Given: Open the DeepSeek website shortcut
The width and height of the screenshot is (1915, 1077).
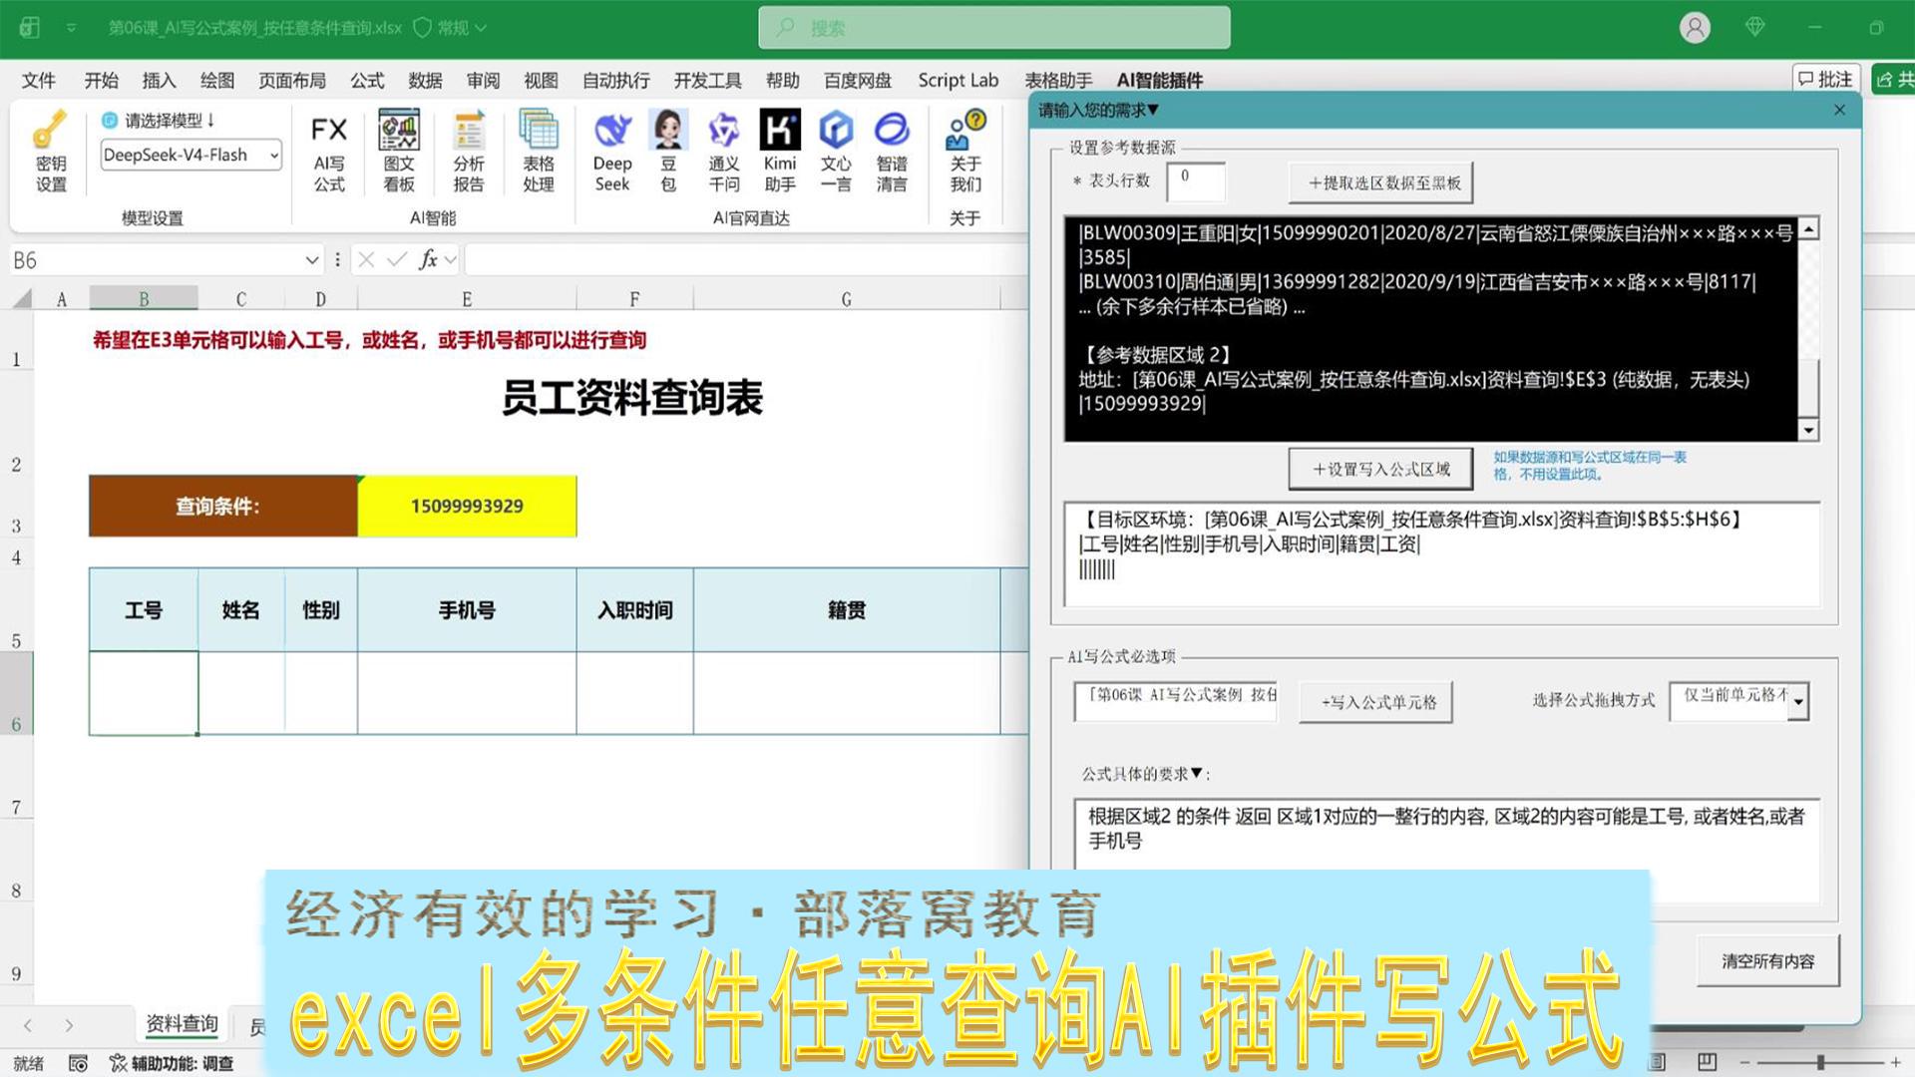Looking at the screenshot, I should 612,152.
